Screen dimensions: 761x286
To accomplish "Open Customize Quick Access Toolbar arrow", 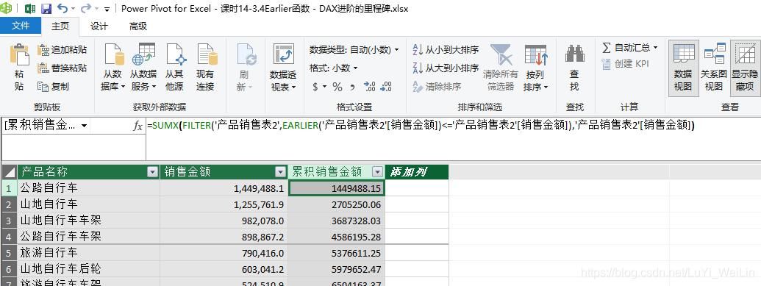I will [x=107, y=9].
